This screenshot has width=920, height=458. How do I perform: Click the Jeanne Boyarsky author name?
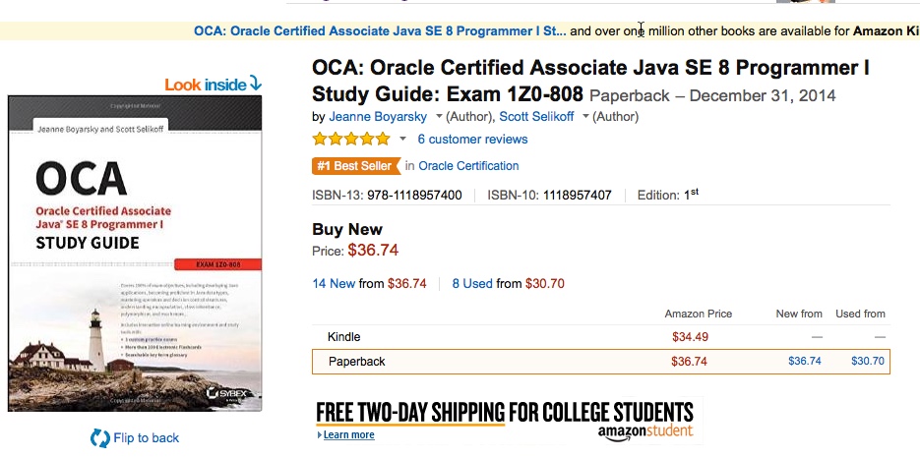tap(380, 117)
